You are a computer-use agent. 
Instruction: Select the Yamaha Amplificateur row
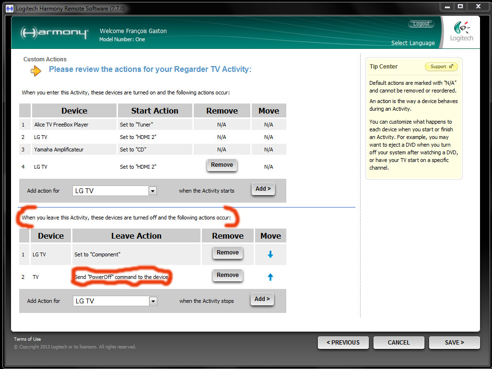tap(152, 150)
